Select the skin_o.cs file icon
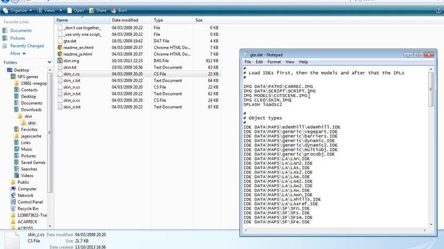This screenshot has height=249, width=444. click(x=60, y=100)
